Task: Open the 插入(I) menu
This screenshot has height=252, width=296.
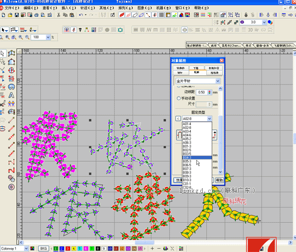Action: click(68, 8)
